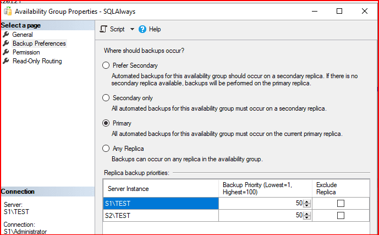
Task: Select the Prefer Secondary radio button
Action: tap(106, 65)
